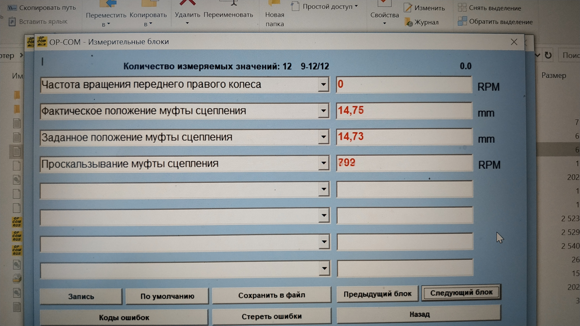Expand 'Заданное положение муфты сцепления' dropdown

click(x=324, y=137)
